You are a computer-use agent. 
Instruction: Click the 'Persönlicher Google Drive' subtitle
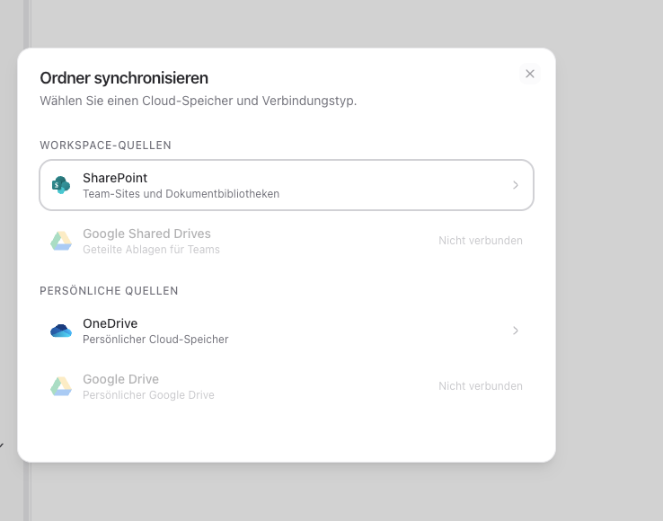(148, 395)
